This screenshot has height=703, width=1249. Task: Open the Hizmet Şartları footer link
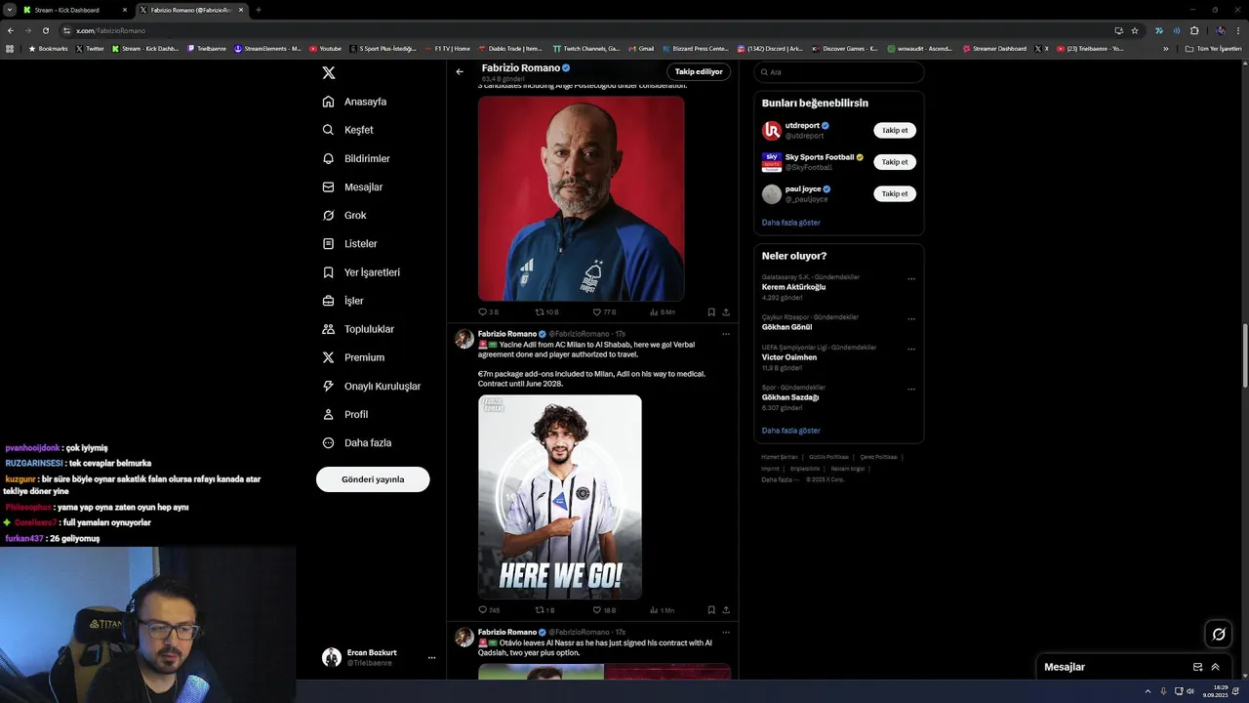tap(780, 457)
